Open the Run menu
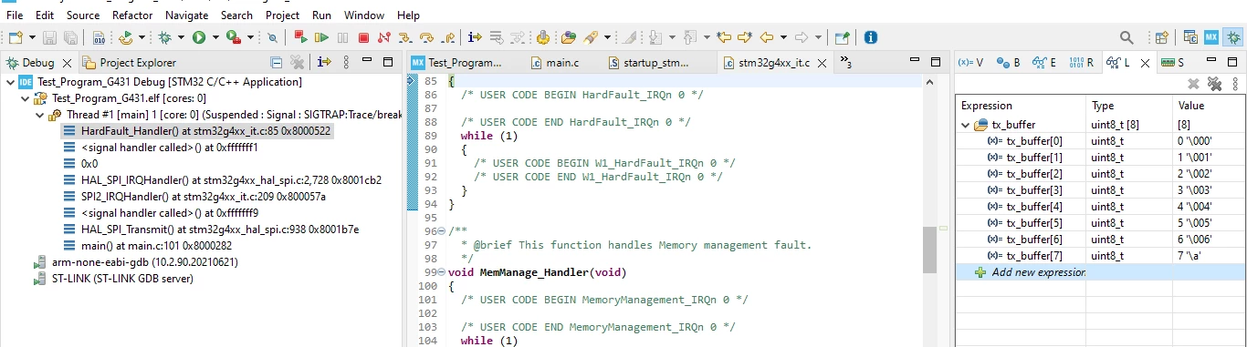 [x=321, y=15]
